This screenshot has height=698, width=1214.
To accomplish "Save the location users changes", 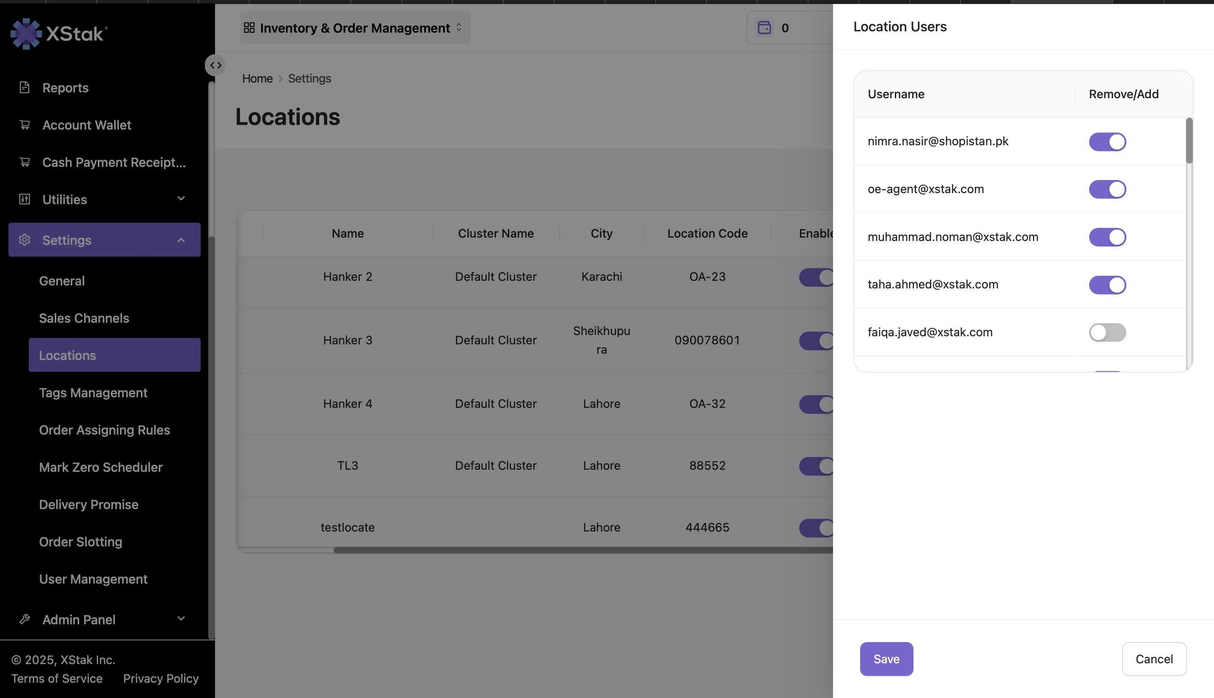I will (886, 659).
